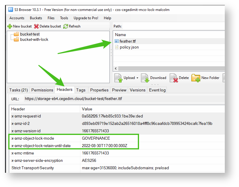The height and width of the screenshot is (187, 239).
Task: Open the Tools menu
Action: 64,18
